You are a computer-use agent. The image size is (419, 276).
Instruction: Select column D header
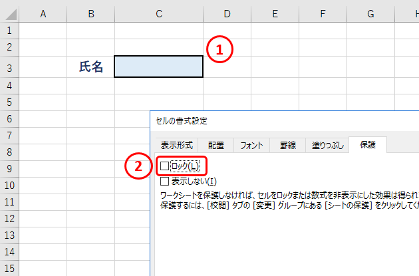(227, 14)
